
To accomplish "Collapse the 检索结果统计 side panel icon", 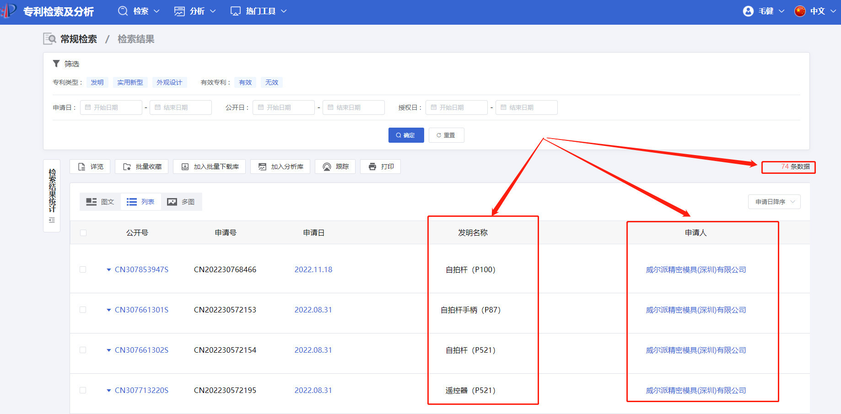I will [52, 220].
